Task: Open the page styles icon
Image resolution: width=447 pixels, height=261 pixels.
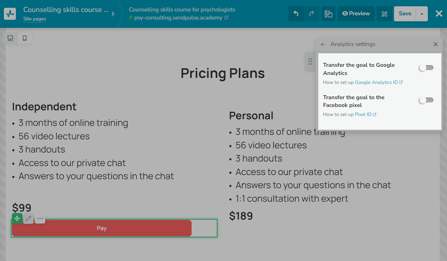Action: point(328,14)
